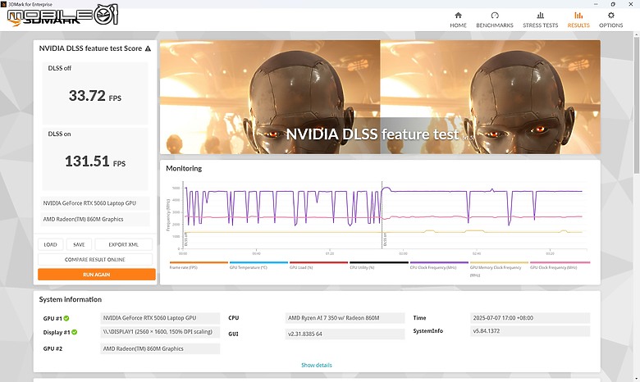Toggle GPU Clock Frequency pink legend swatch
640x382 pixels.
(560, 262)
